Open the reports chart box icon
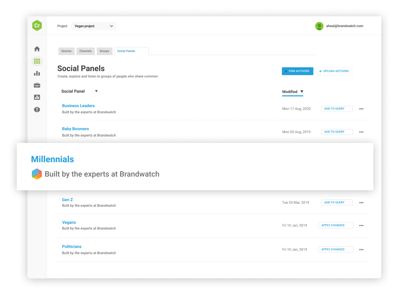Image resolution: width=398 pixels, height=301 pixels. (37, 97)
